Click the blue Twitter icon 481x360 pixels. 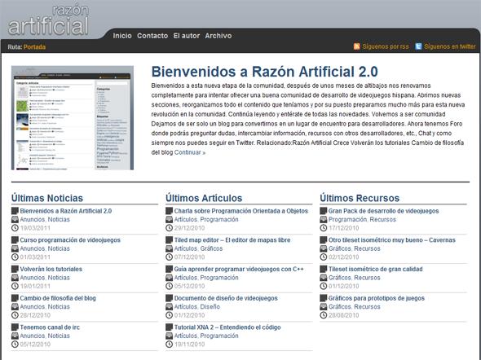(x=418, y=46)
